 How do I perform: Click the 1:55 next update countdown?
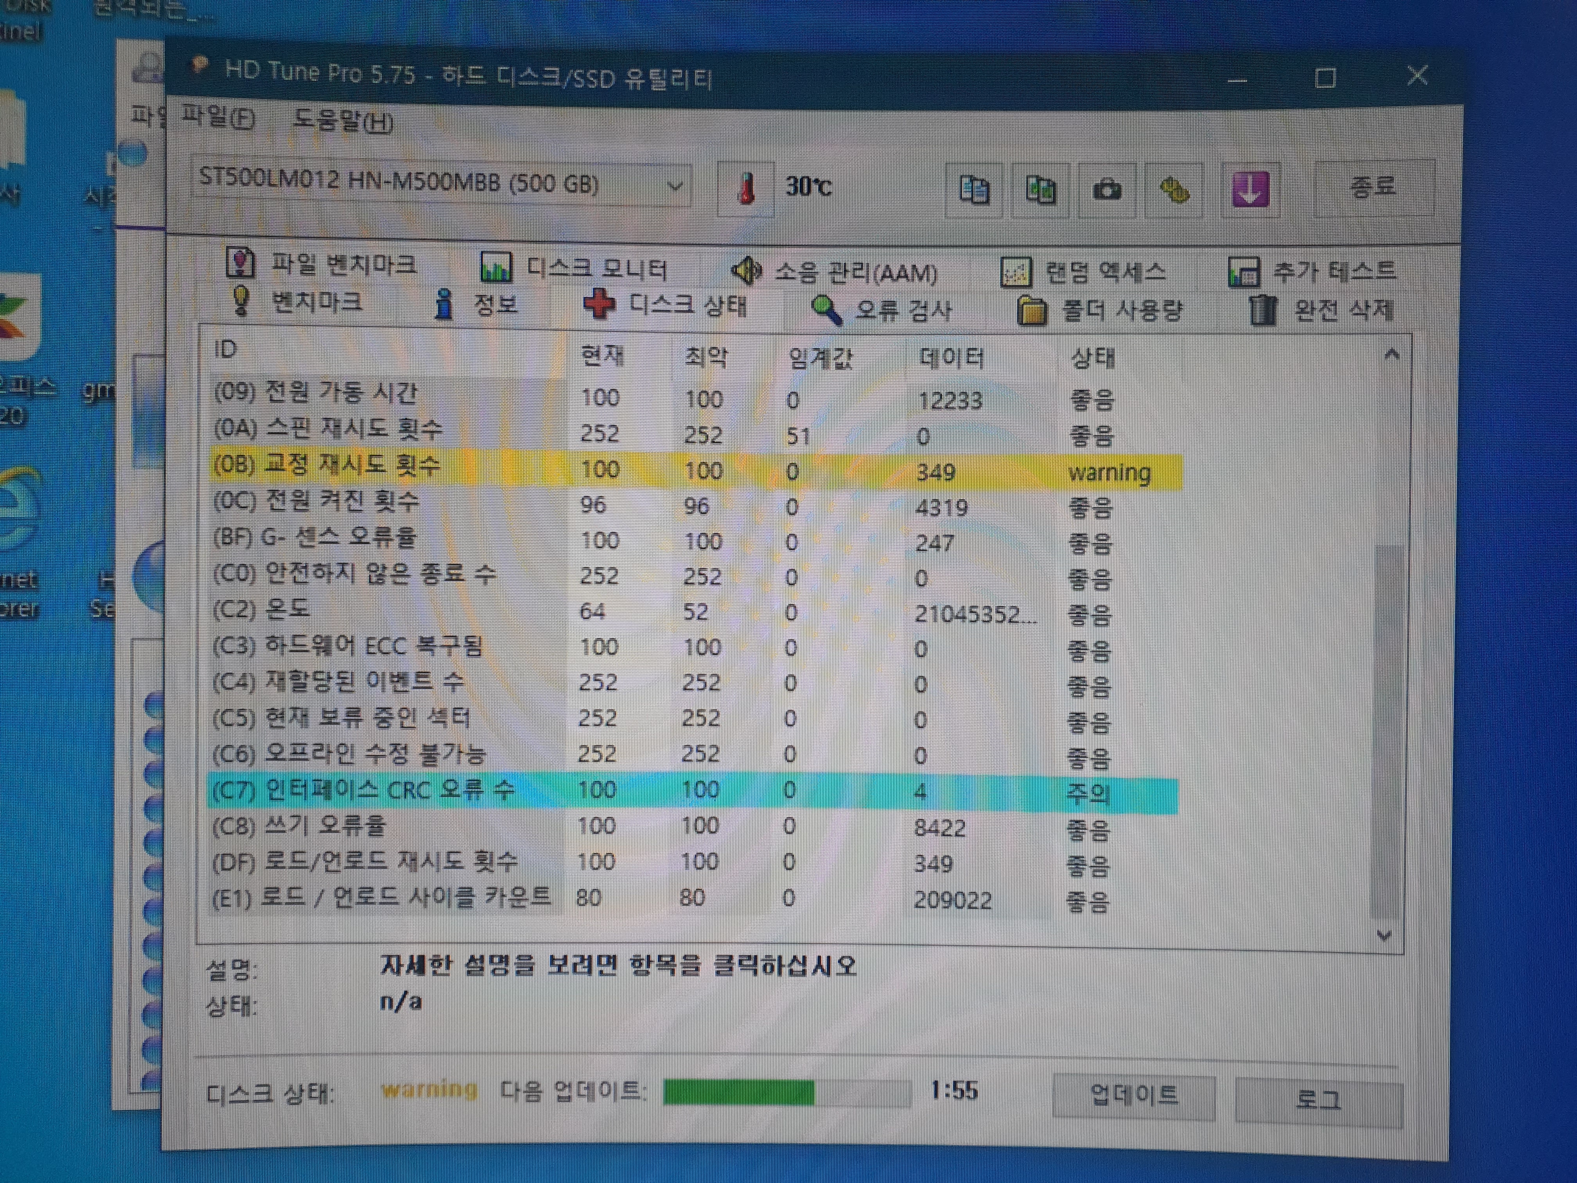(x=954, y=1091)
